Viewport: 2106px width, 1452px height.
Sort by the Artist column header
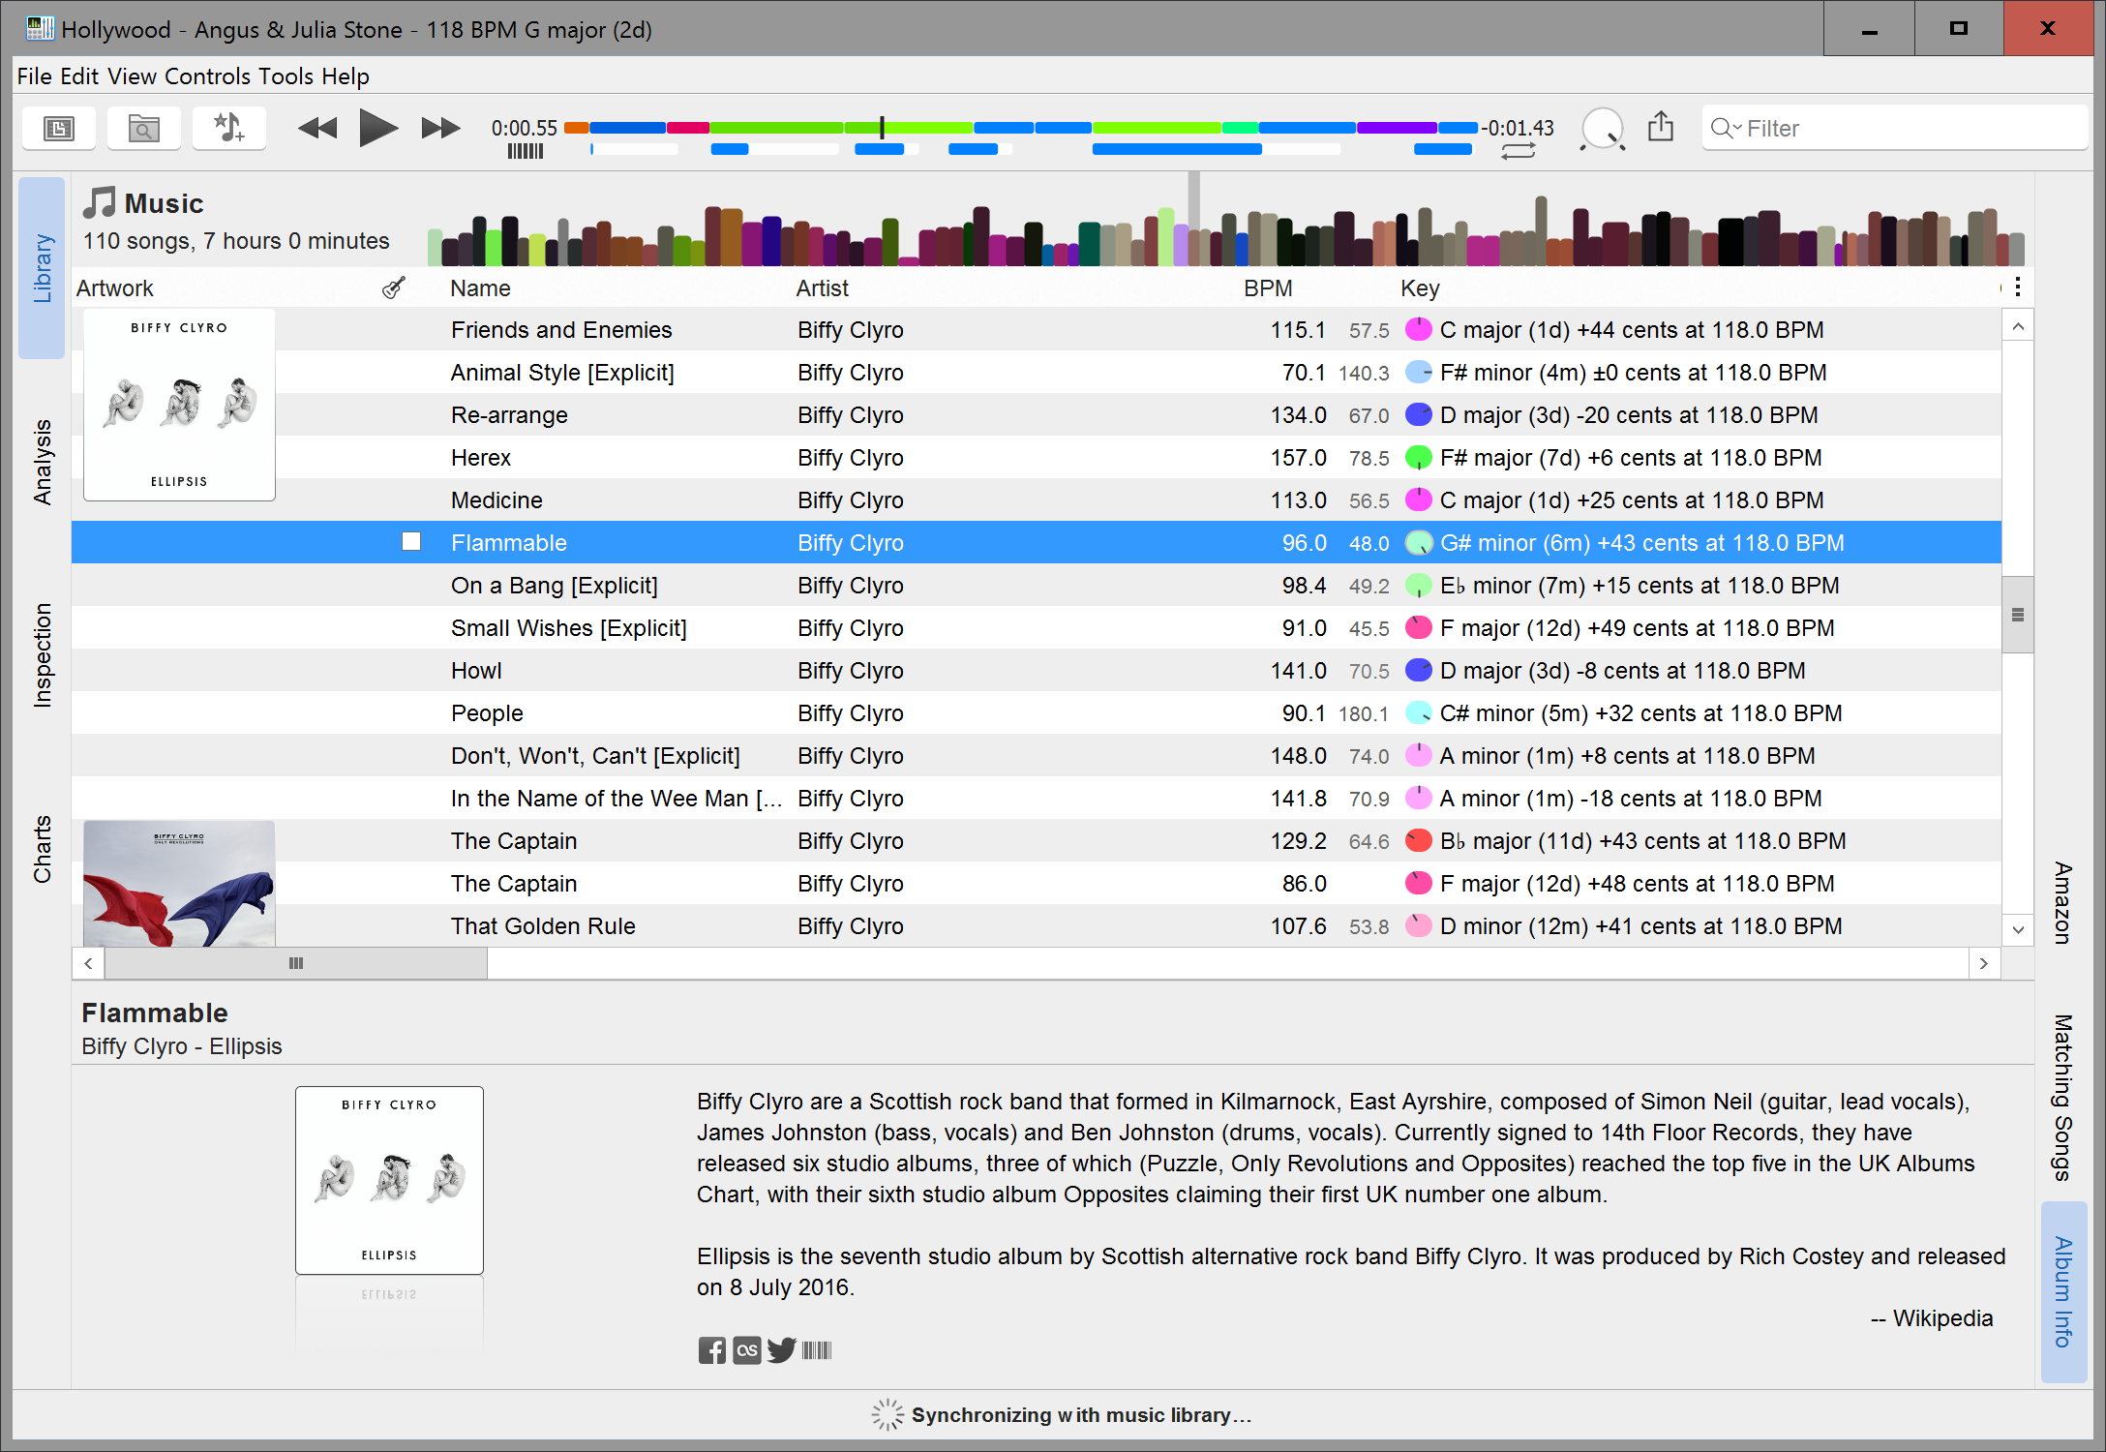(822, 288)
